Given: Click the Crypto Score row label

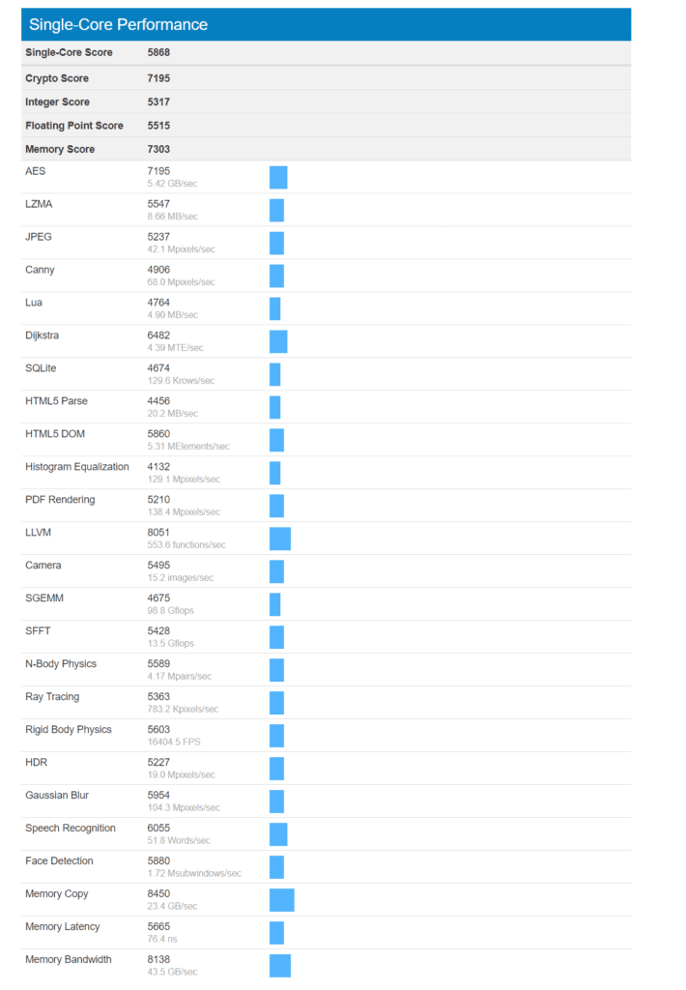Looking at the screenshot, I should click(x=57, y=78).
